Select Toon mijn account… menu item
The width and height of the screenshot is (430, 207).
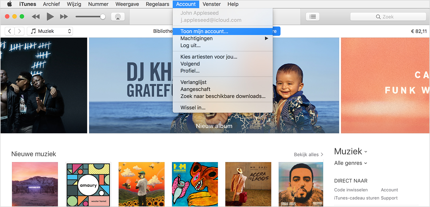pyautogui.click(x=223, y=31)
